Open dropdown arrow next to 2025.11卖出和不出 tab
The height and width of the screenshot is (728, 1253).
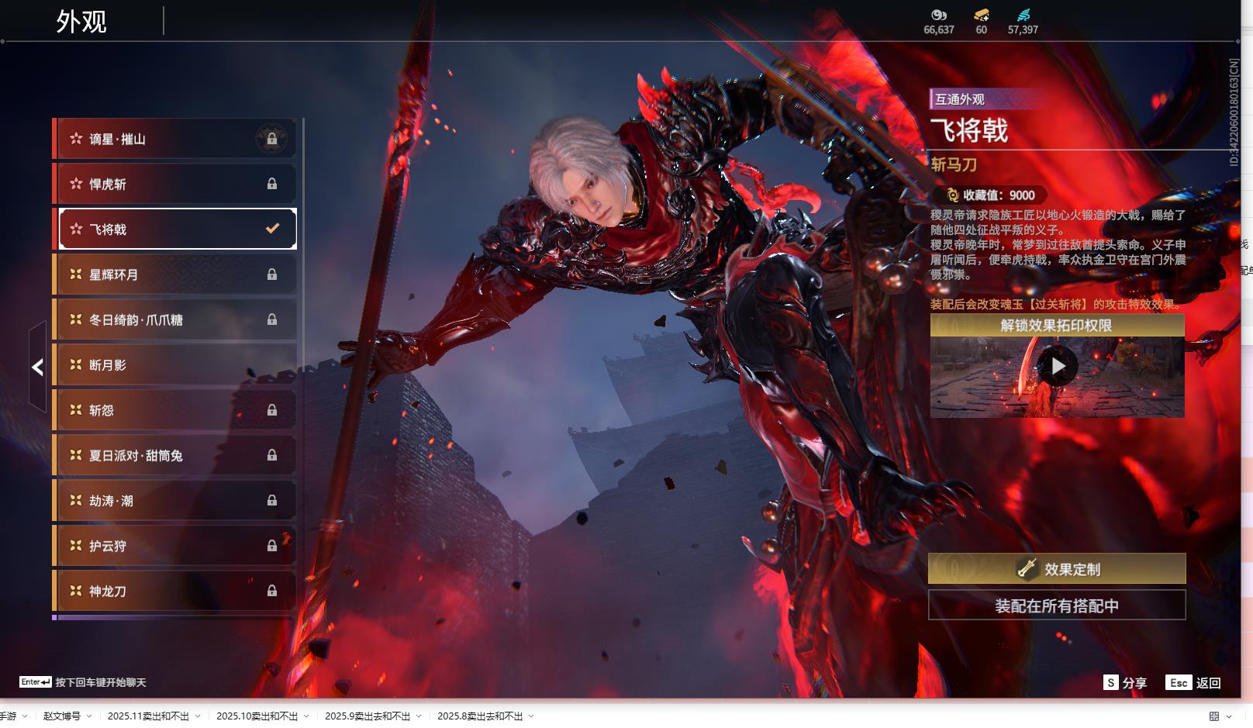[198, 716]
